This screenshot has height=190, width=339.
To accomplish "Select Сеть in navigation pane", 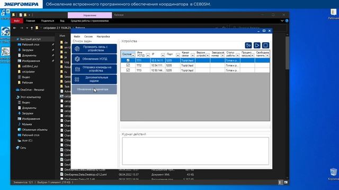I will (23, 148).
